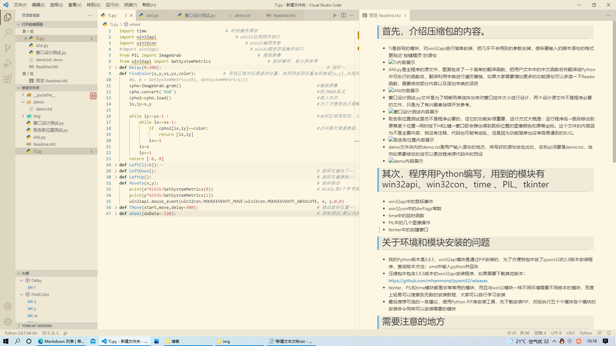Open Run and Debug view
The image size is (616, 346).
pos(8,63)
